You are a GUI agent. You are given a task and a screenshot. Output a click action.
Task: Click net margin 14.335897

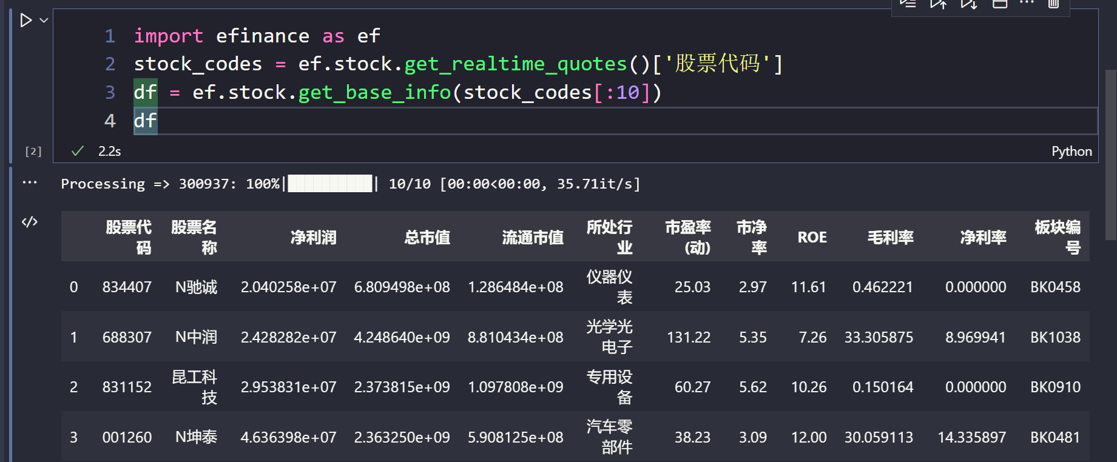click(x=971, y=437)
